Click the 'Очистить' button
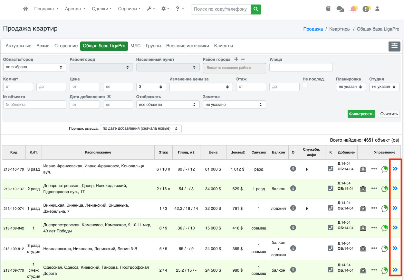 point(389,114)
